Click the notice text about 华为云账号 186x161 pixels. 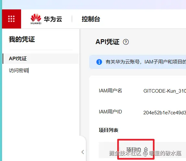[x=146, y=62]
